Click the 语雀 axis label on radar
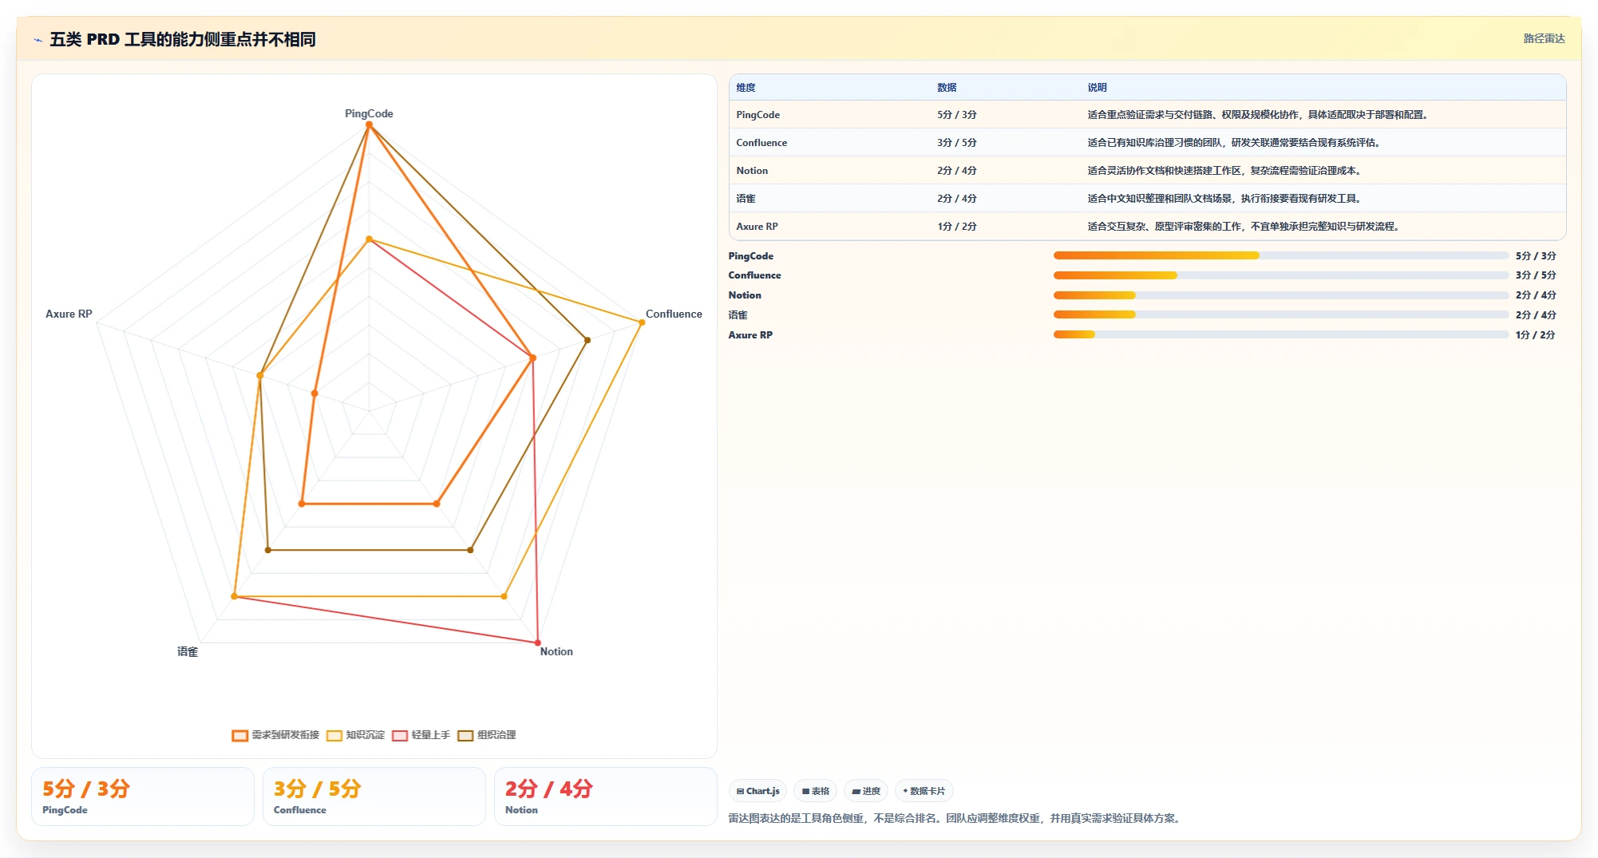The image size is (1598, 858). coord(188,651)
